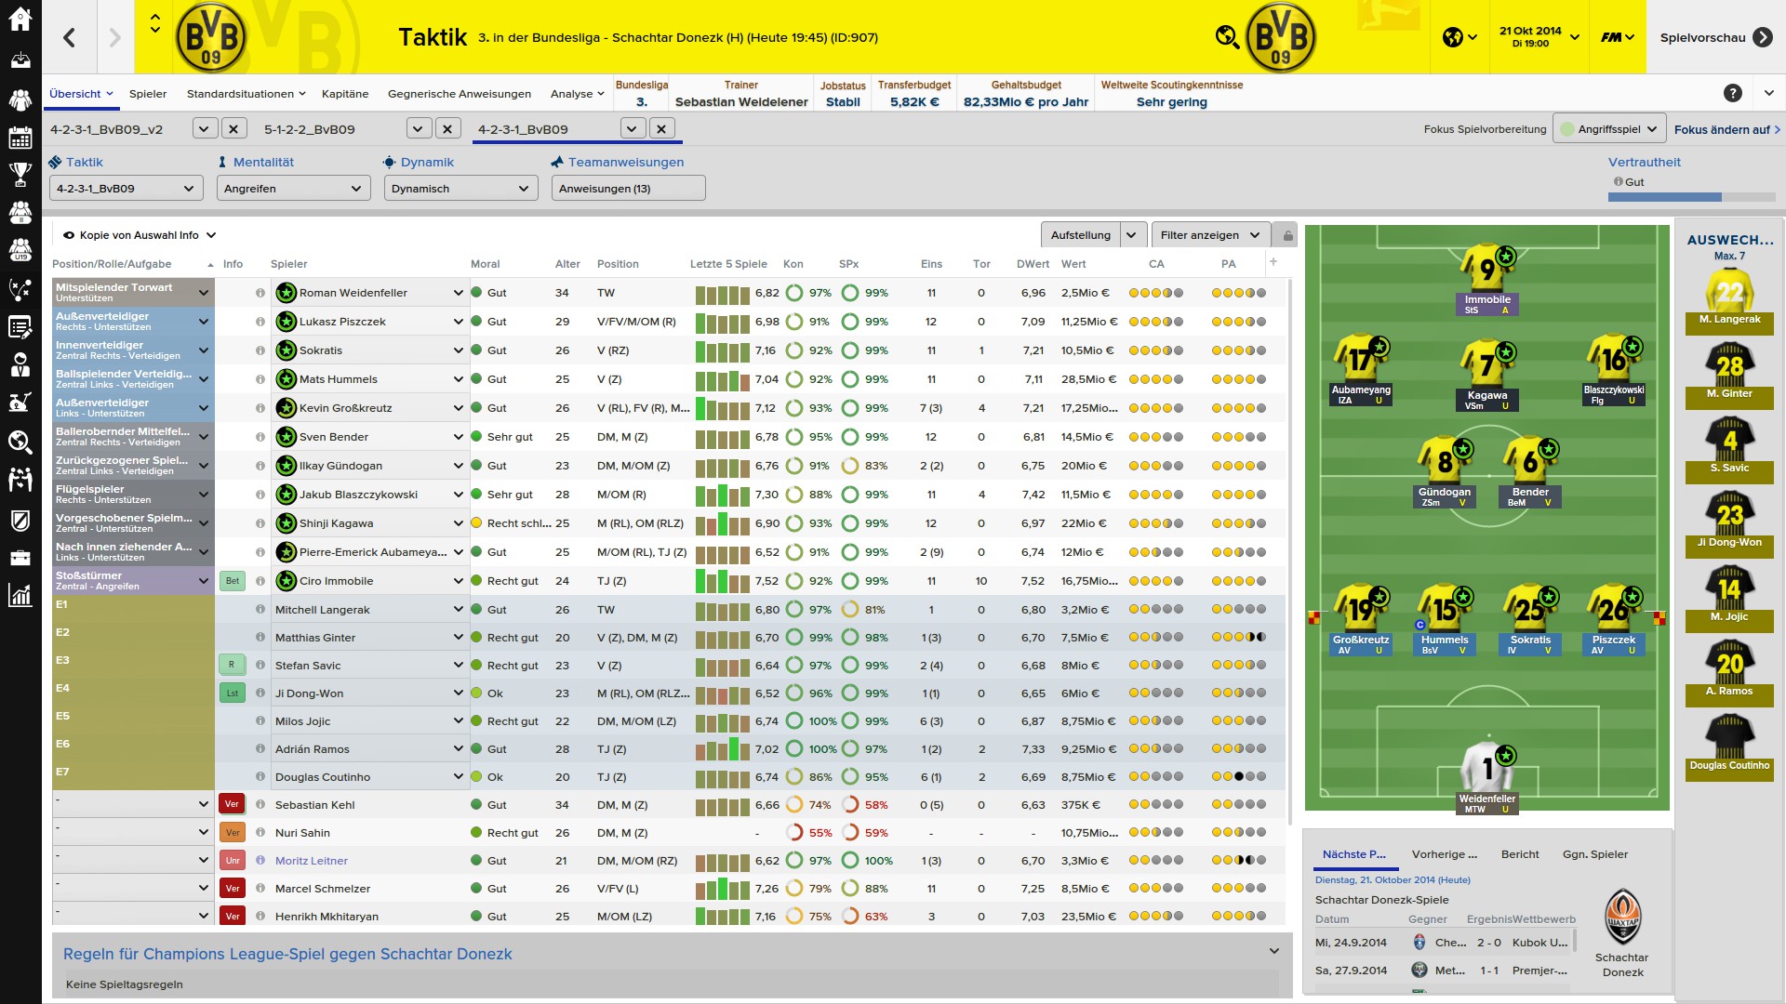Viewport: 1786px width, 1004px height.
Task: Click Fokus ändern auf link
Action: coord(1727,129)
